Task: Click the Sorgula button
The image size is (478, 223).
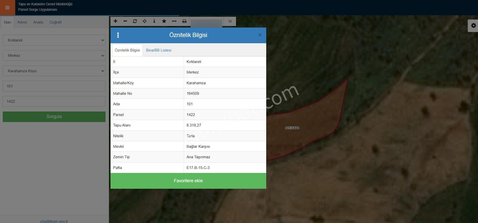Action: point(54,117)
